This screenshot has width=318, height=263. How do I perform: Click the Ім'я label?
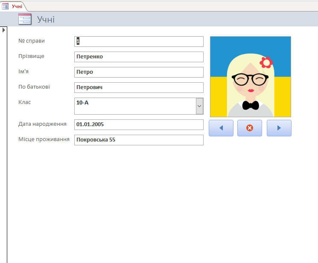pos(23,72)
